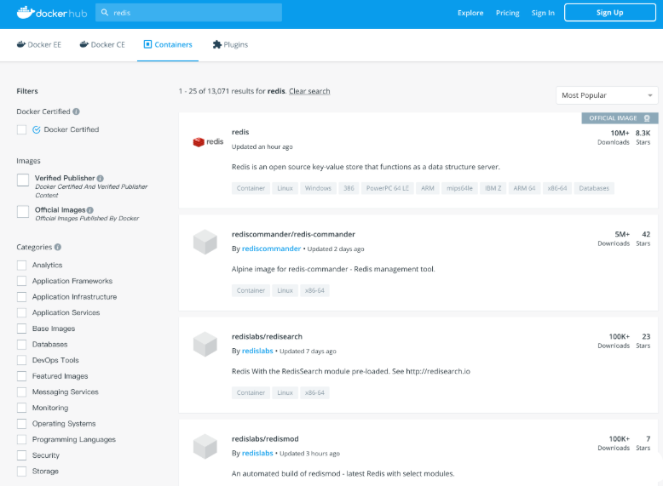Open the redislabs/redismod result title
This screenshot has height=486, width=663.
pyautogui.click(x=265, y=438)
